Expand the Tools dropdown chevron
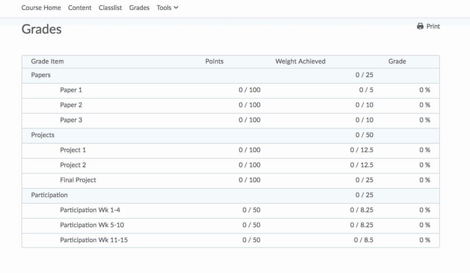 click(x=176, y=8)
